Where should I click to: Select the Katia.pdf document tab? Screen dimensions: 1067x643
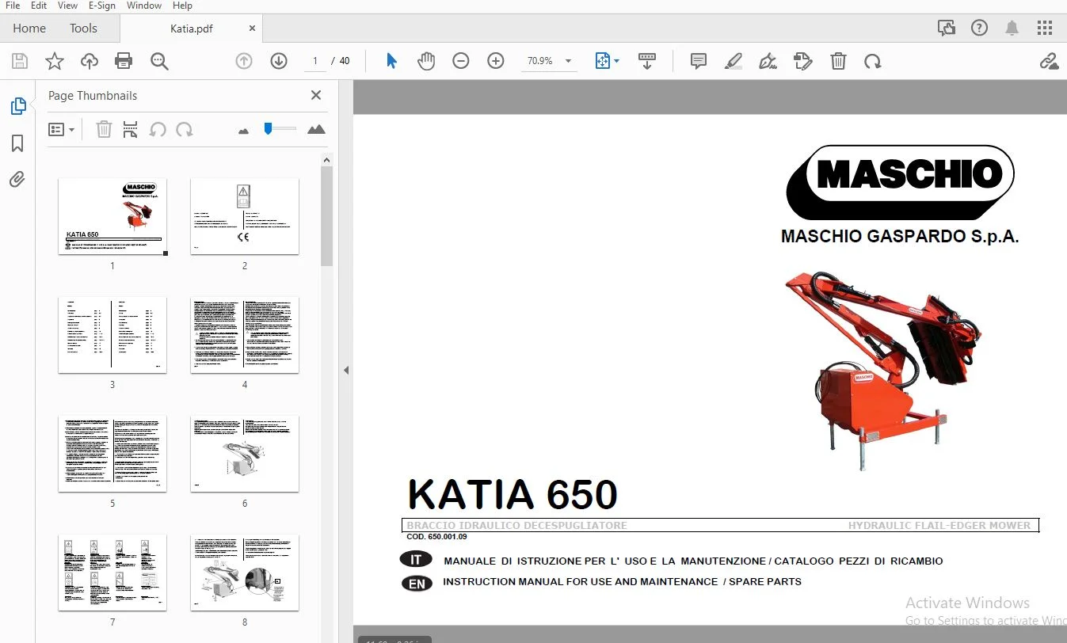pos(192,29)
